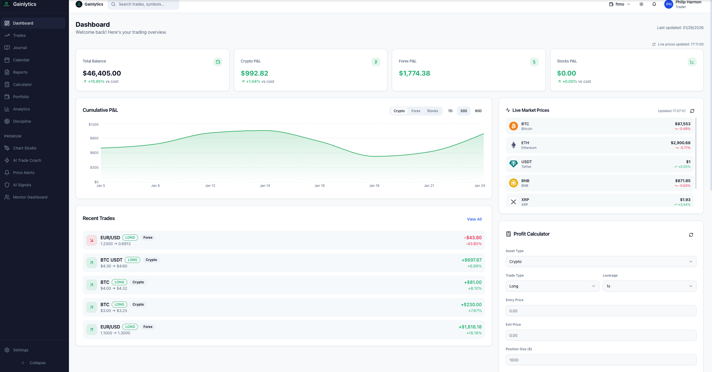Screen dimensions: 712x372
Task: Refresh Live Market Prices with refresh icon
Action: point(692,111)
